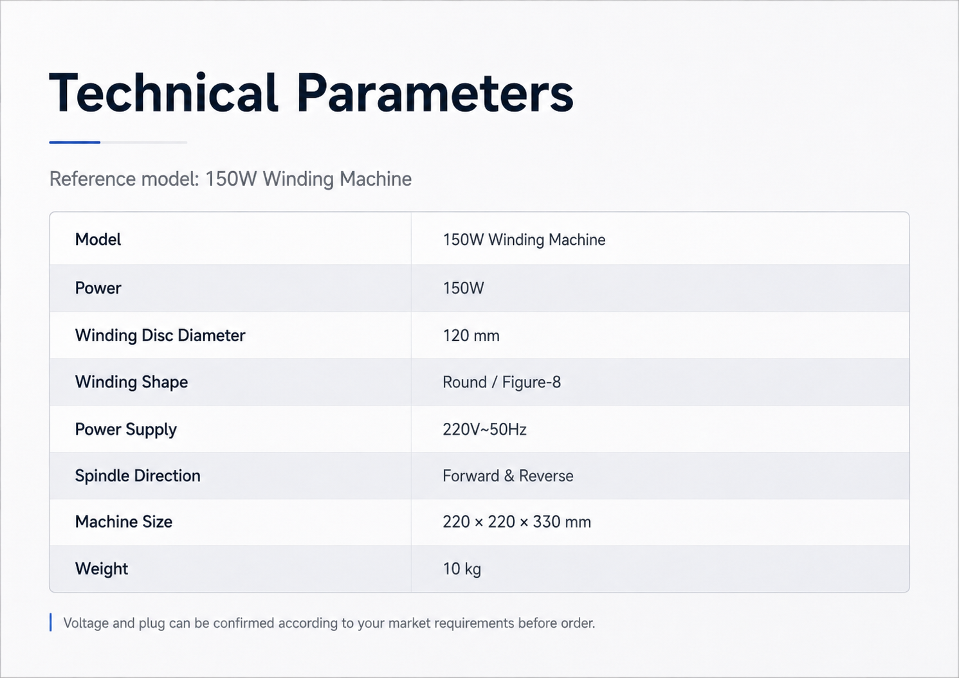Screen dimensions: 959x678
Task: Click the Power row label
Action: [98, 288]
